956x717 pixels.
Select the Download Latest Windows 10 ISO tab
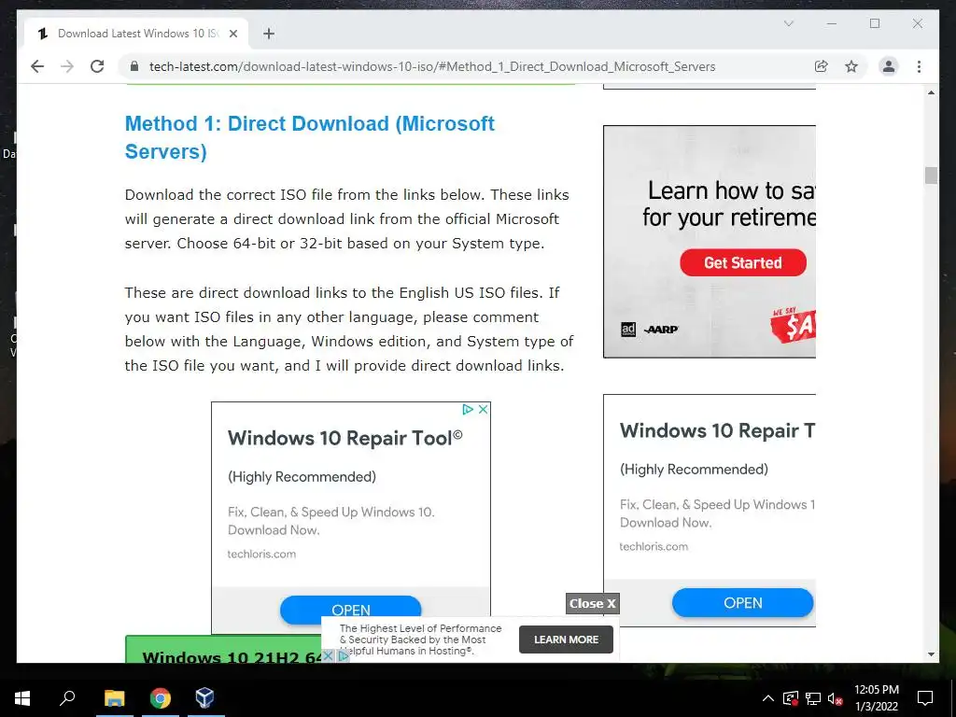click(x=136, y=34)
